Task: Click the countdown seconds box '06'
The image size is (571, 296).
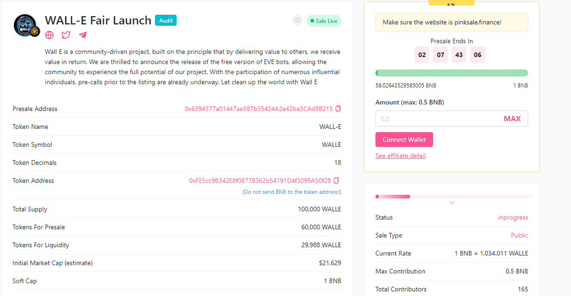Action: (477, 55)
